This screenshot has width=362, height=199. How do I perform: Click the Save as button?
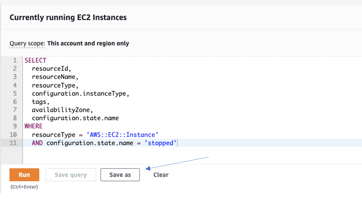point(120,174)
